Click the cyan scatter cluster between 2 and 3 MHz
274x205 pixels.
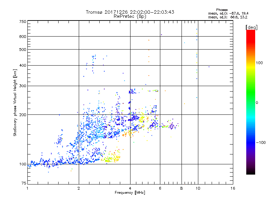(98, 132)
